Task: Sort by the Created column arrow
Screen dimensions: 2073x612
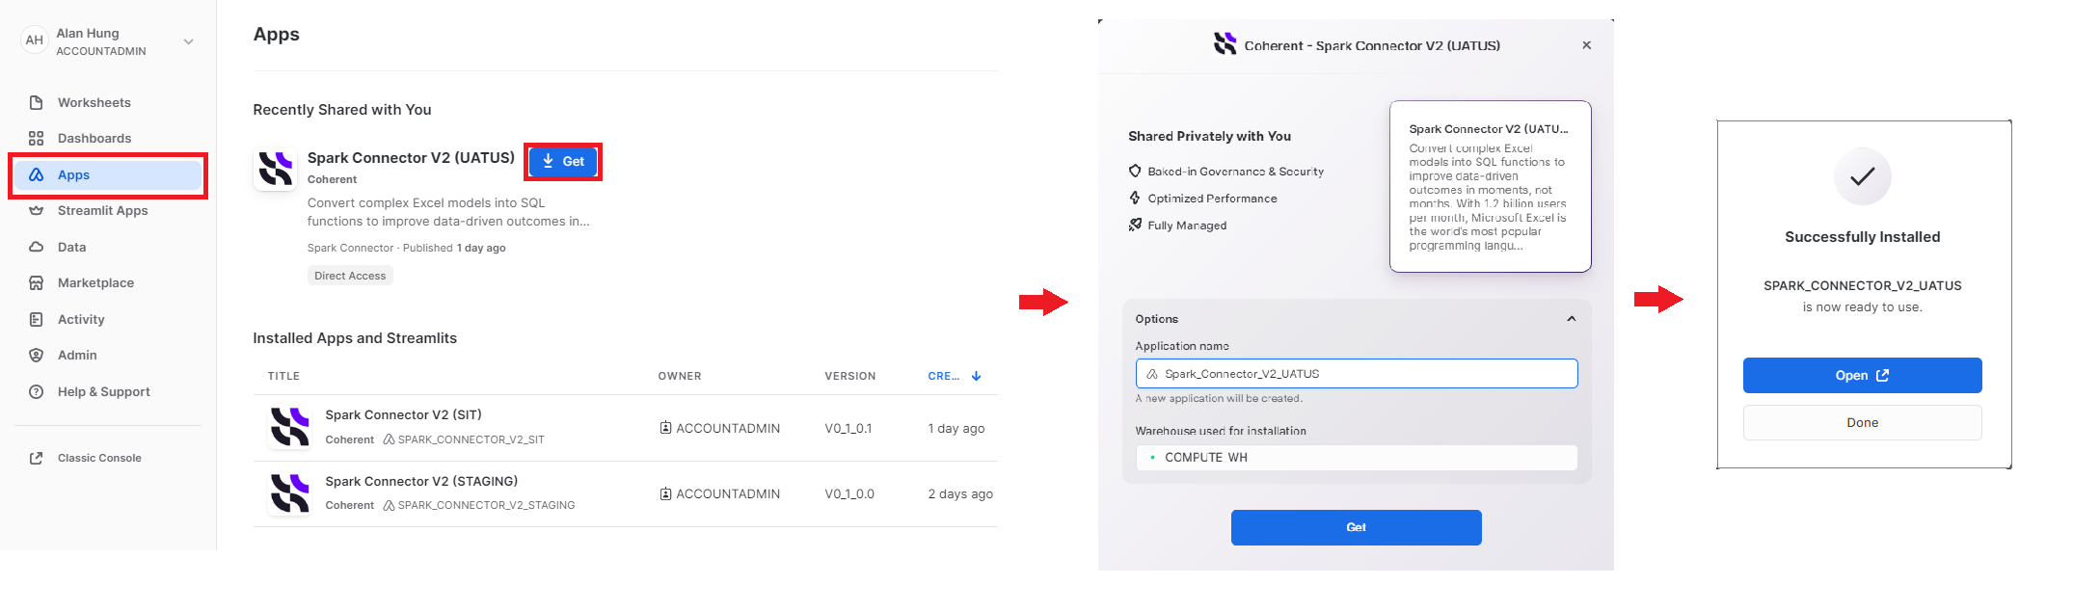Action: pos(976,377)
